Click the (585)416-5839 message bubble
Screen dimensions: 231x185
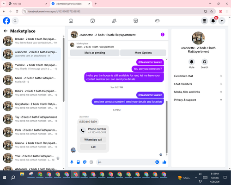88,122
